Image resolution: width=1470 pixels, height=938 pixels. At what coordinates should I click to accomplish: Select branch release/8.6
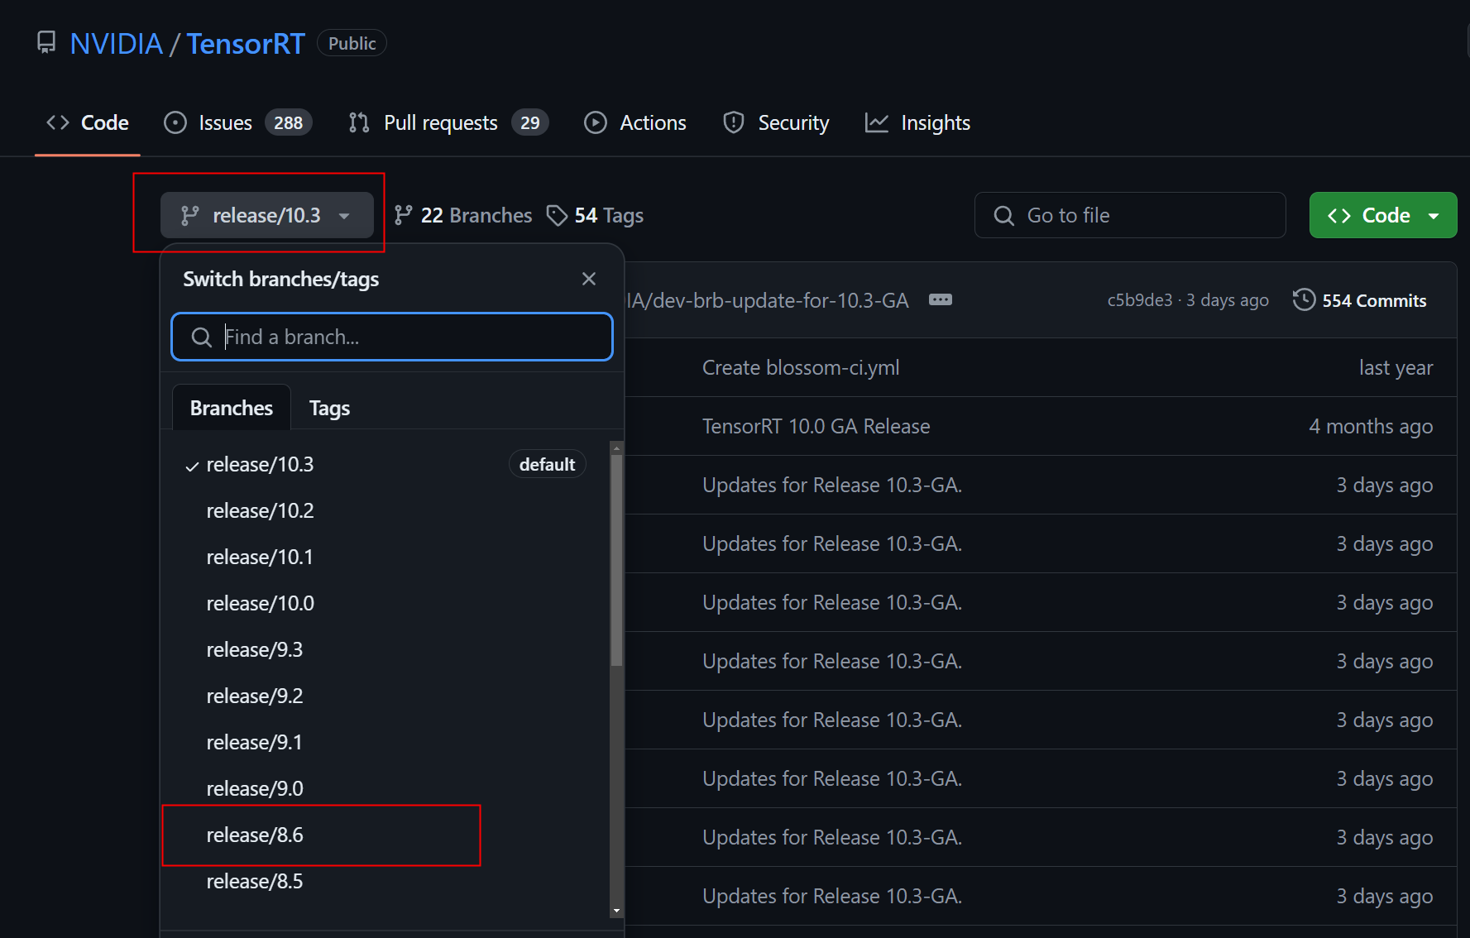pyautogui.click(x=385, y=835)
